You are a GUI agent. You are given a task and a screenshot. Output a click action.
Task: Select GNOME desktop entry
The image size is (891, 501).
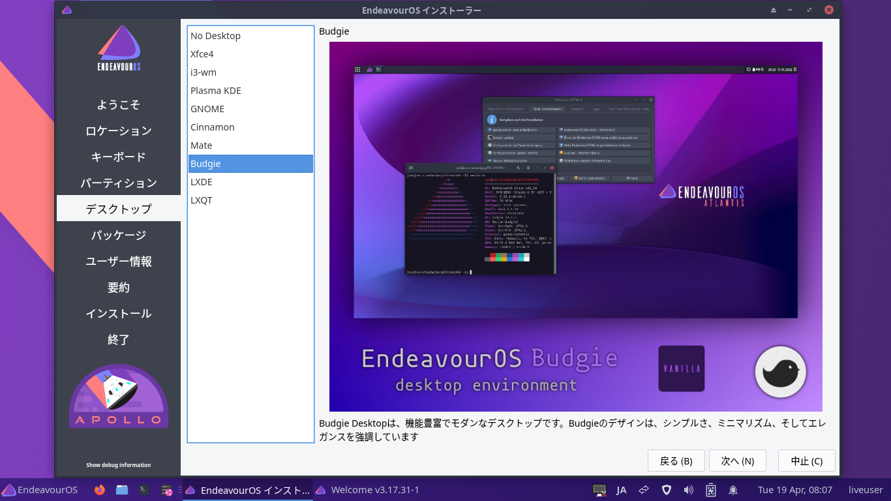(x=250, y=109)
